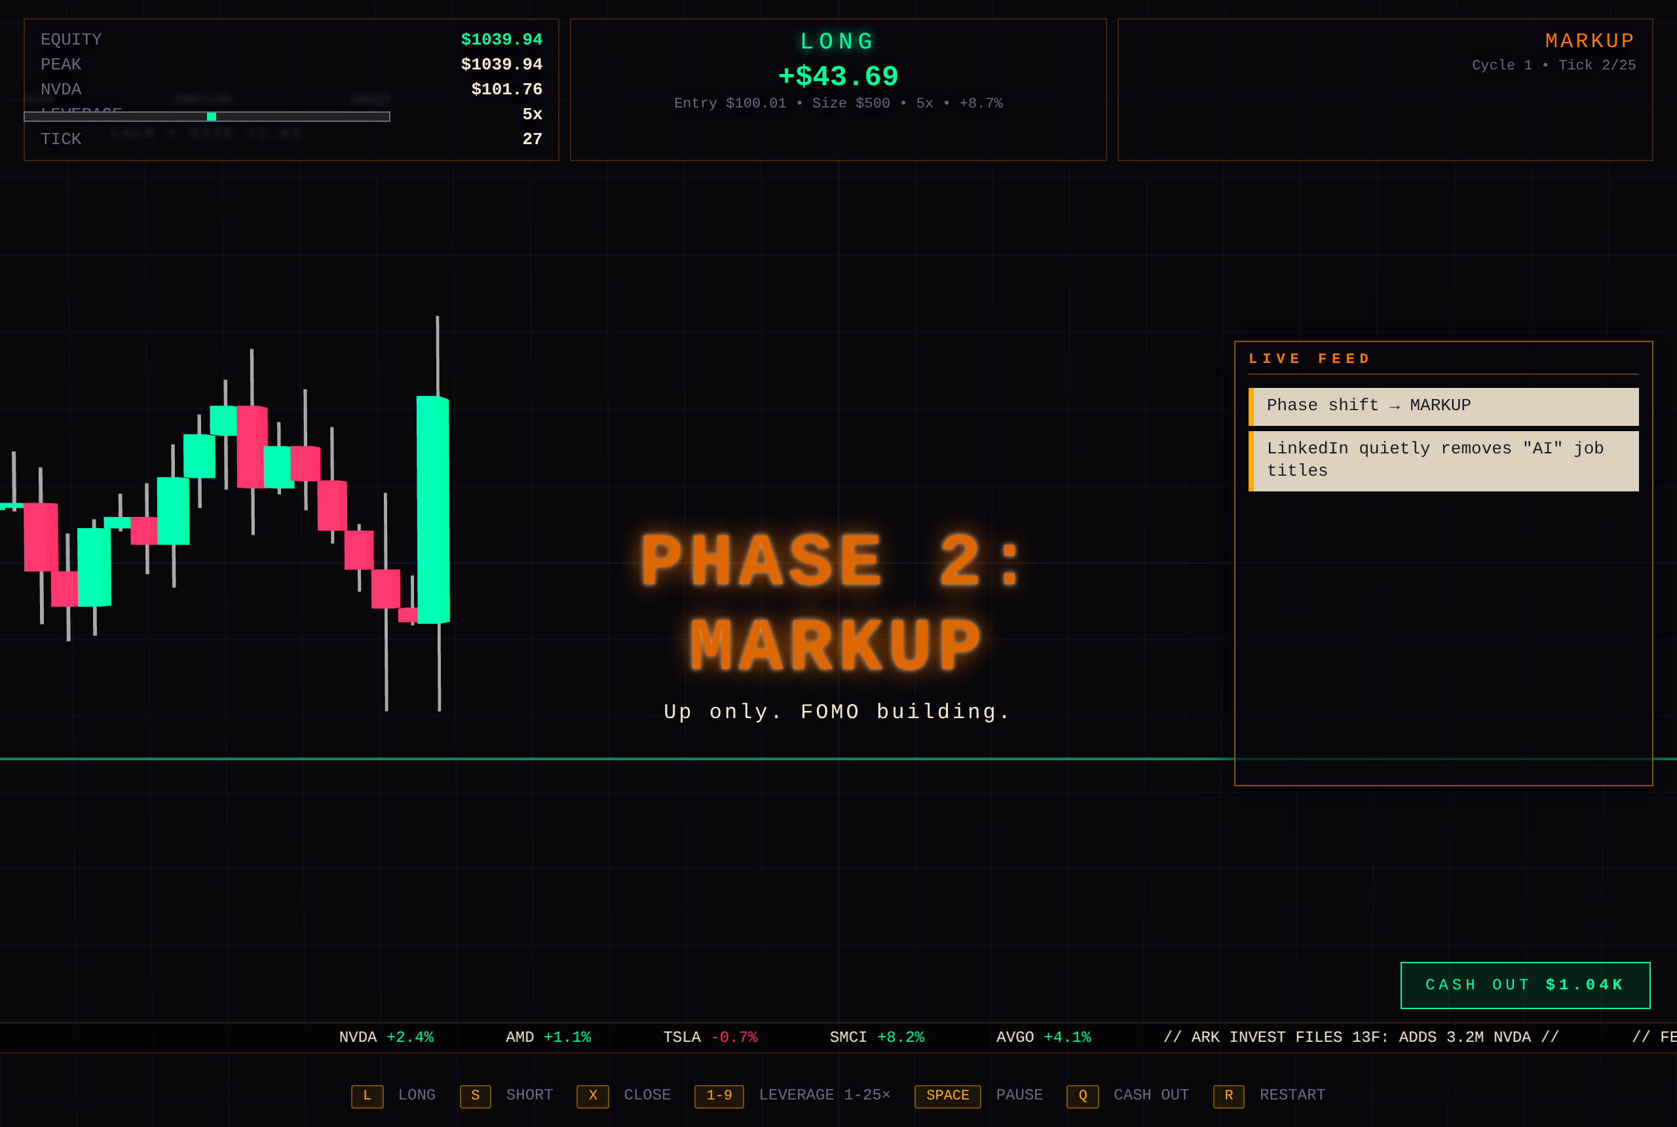Click the 1-9 leverage key badge
1677x1127 pixels.
719,1096
